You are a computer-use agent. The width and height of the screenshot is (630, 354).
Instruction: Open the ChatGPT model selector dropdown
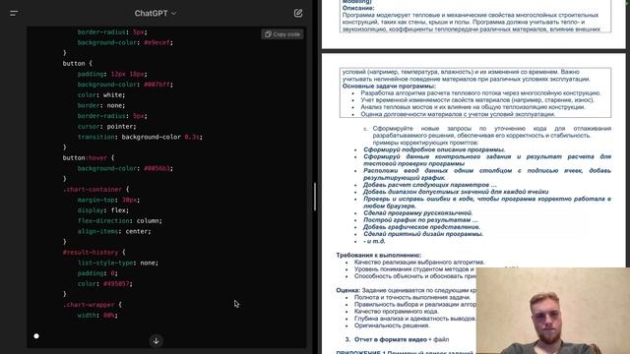tap(156, 13)
